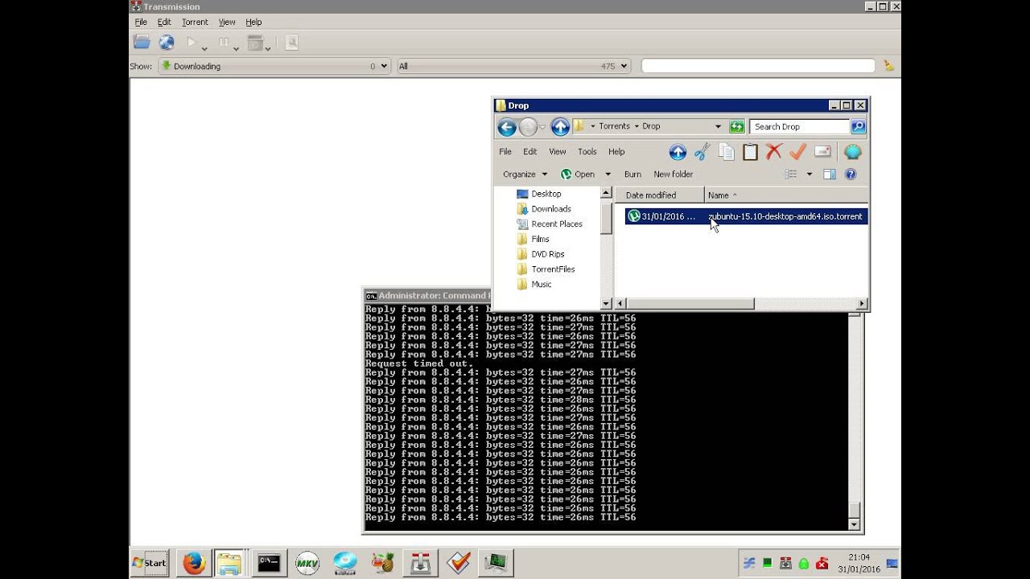
Task: Click the green padlock tray icon
Action: tap(803, 564)
